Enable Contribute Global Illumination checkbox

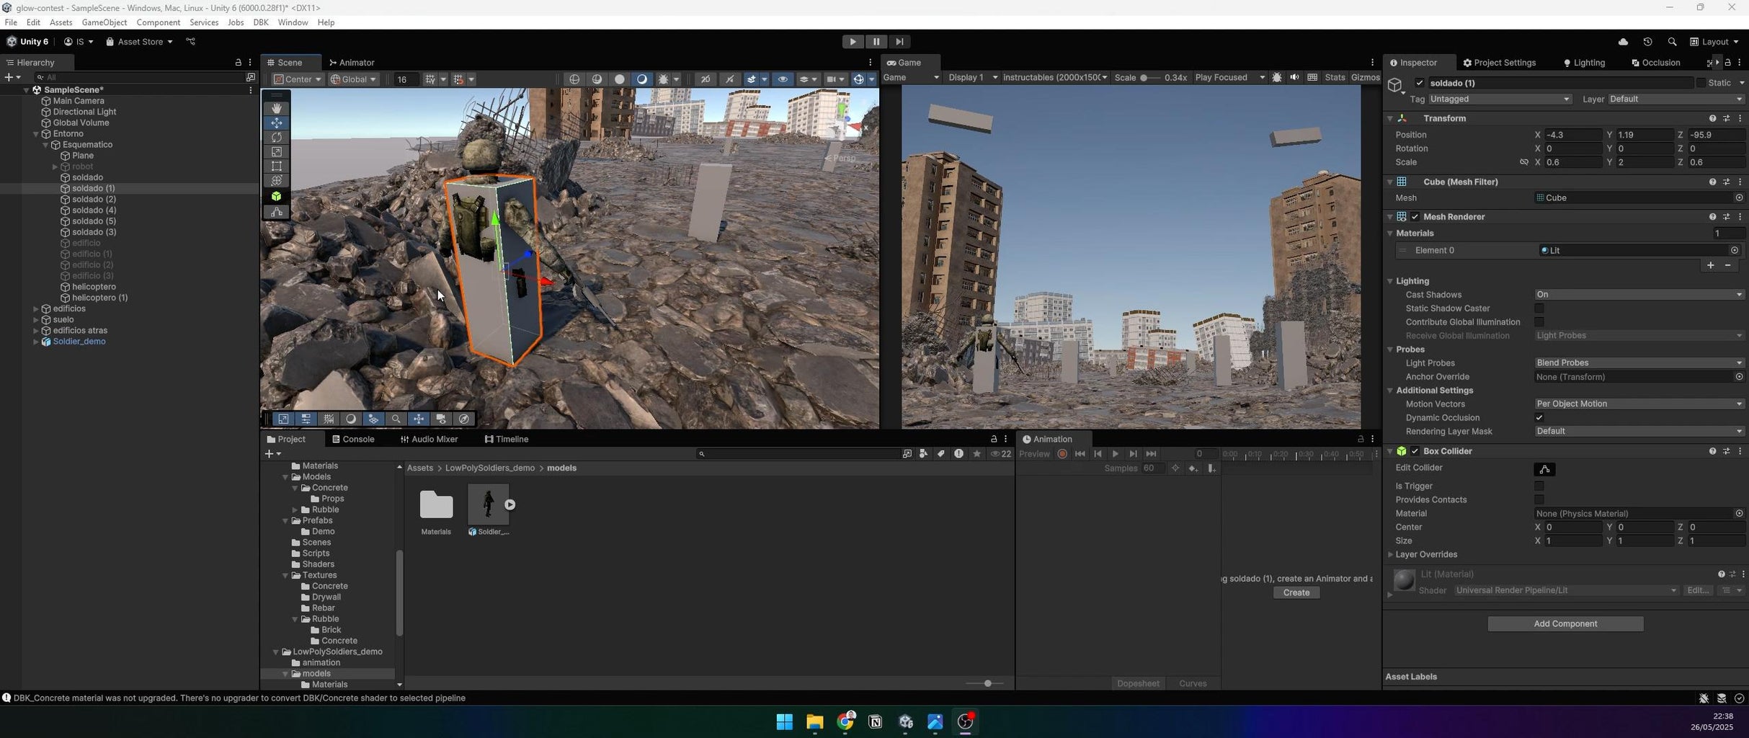[1539, 322]
